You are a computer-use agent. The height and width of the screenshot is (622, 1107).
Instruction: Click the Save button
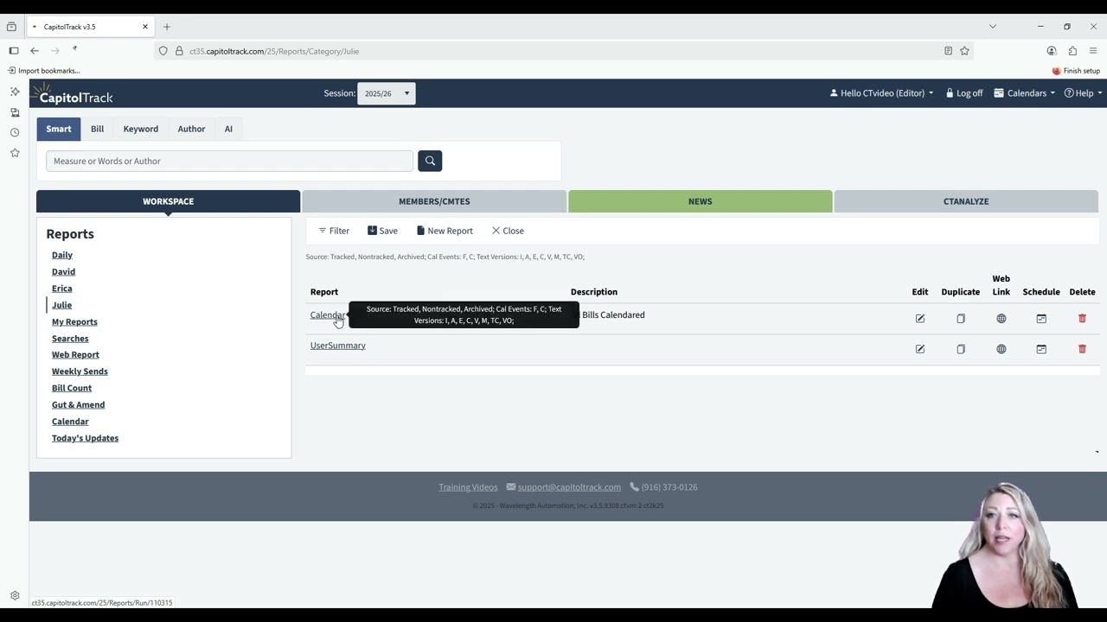[382, 231]
